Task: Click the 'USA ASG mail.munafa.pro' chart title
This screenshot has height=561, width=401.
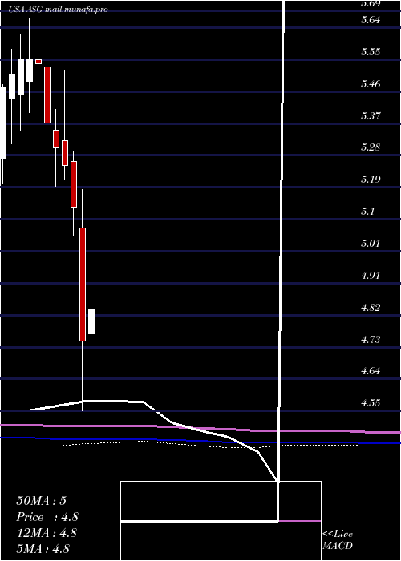Action: click(58, 10)
